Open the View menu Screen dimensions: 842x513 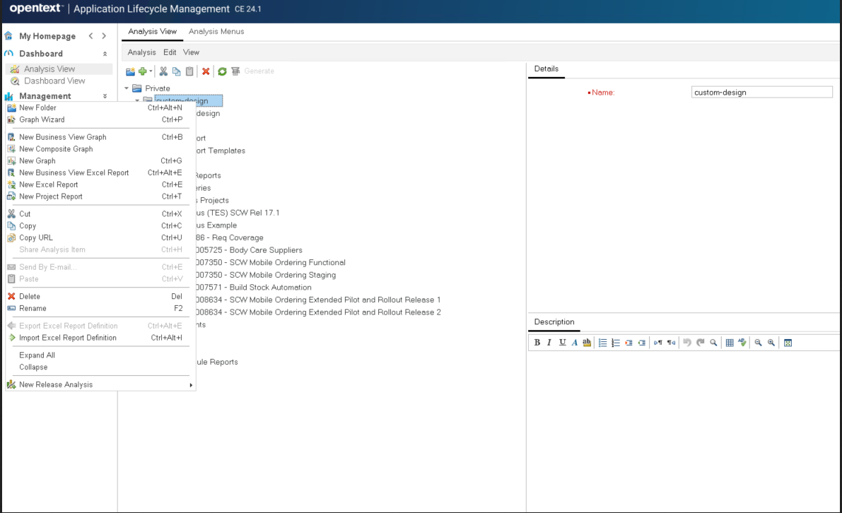[x=191, y=52]
